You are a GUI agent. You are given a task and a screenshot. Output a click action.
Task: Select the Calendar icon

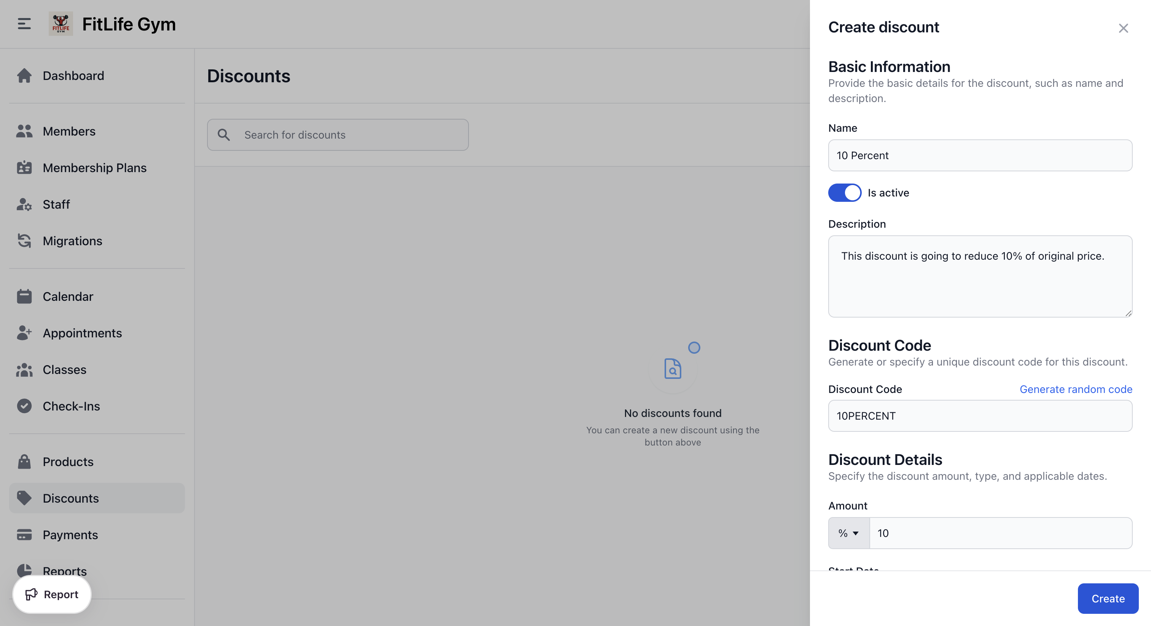(x=24, y=296)
